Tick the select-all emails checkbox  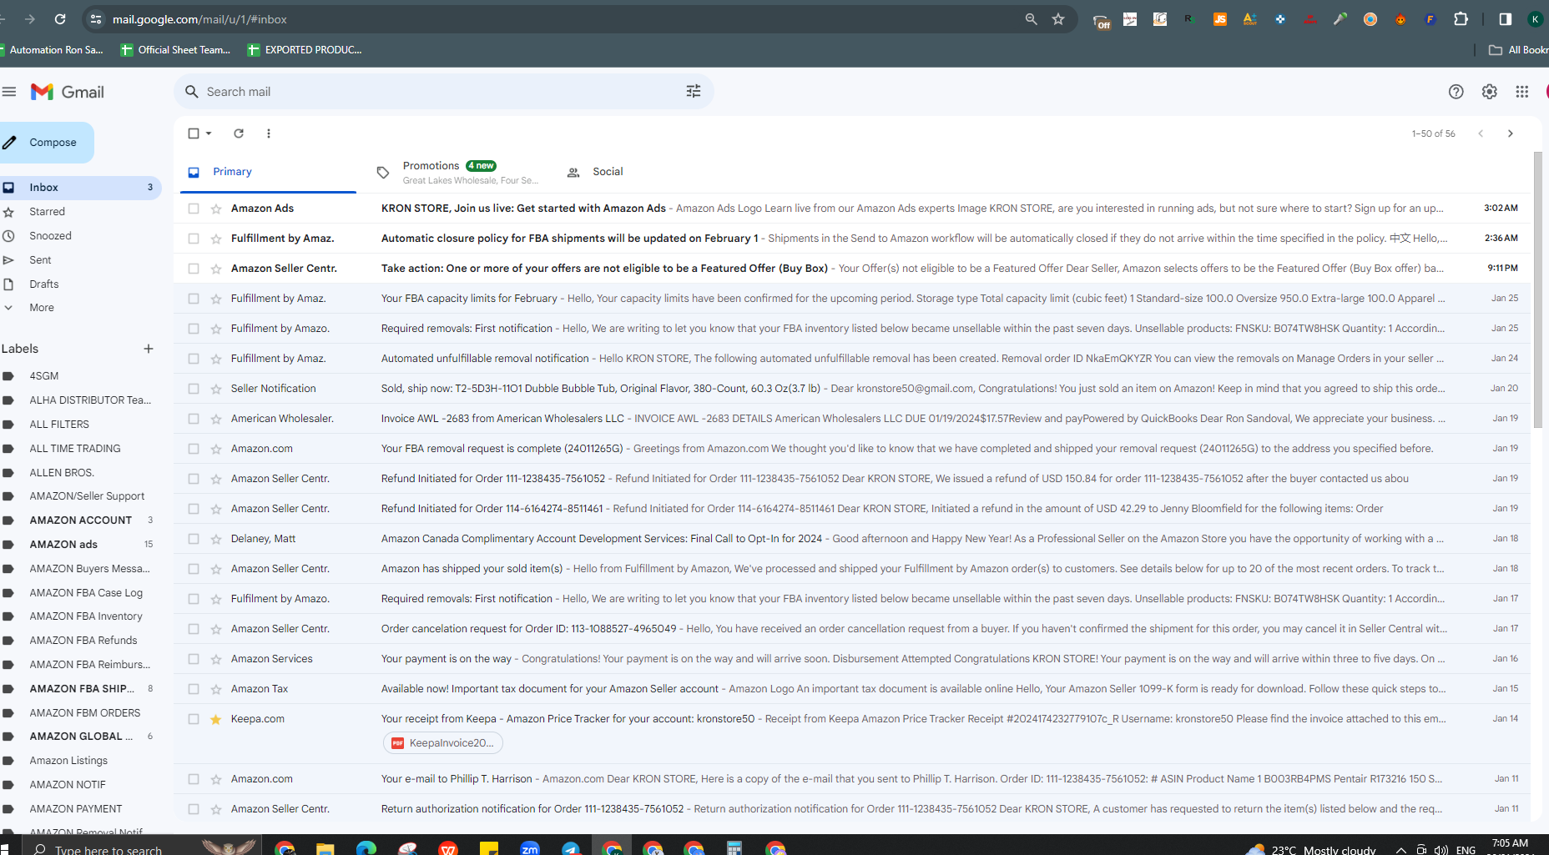point(194,133)
